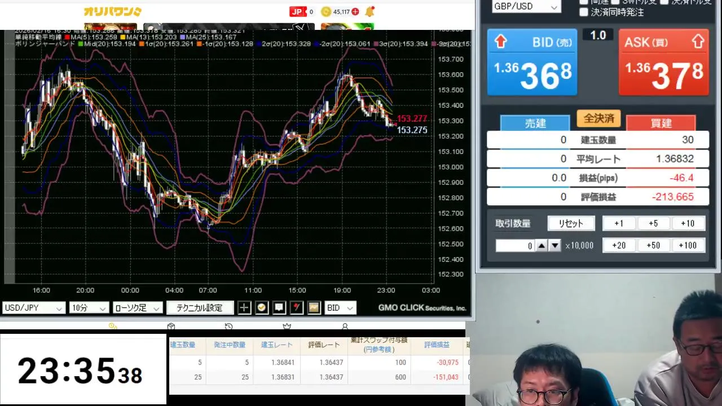Click the テクニカル設定 button
Viewport: 722px width, 406px height.
(200, 308)
